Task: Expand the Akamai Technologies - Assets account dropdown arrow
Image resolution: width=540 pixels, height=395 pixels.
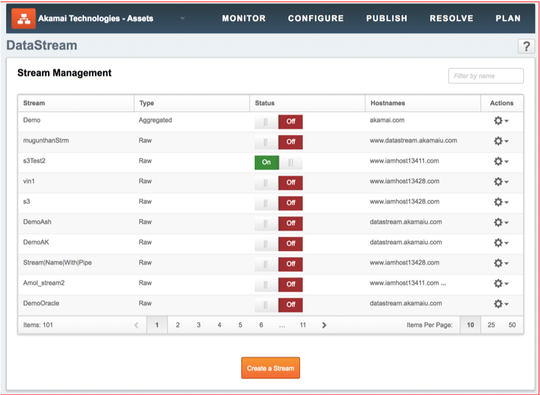Action: coord(182,19)
